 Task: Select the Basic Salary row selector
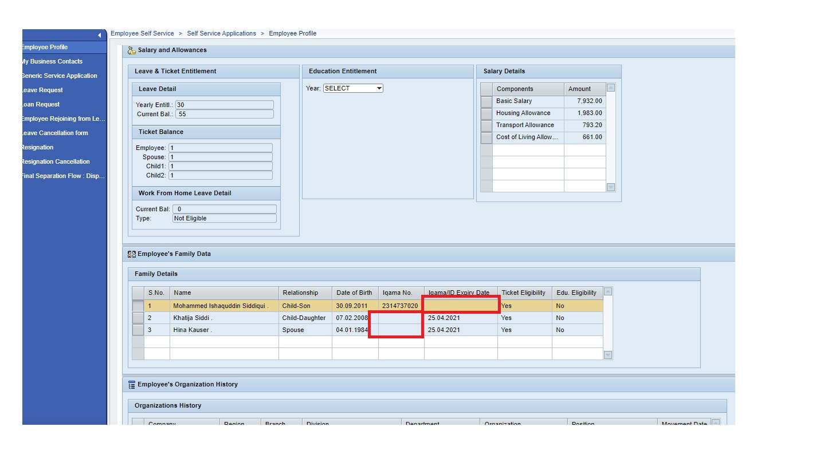click(x=487, y=101)
